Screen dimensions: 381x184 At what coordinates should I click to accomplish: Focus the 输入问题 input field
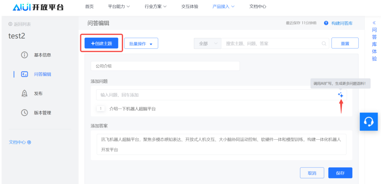[216, 95]
